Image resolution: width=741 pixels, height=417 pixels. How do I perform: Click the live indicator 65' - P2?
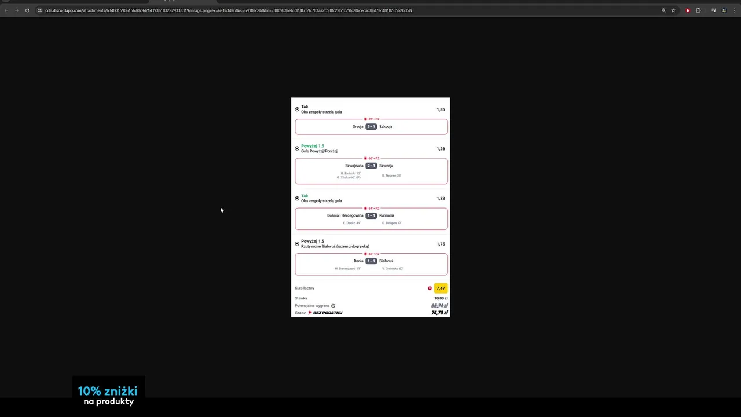point(371,119)
